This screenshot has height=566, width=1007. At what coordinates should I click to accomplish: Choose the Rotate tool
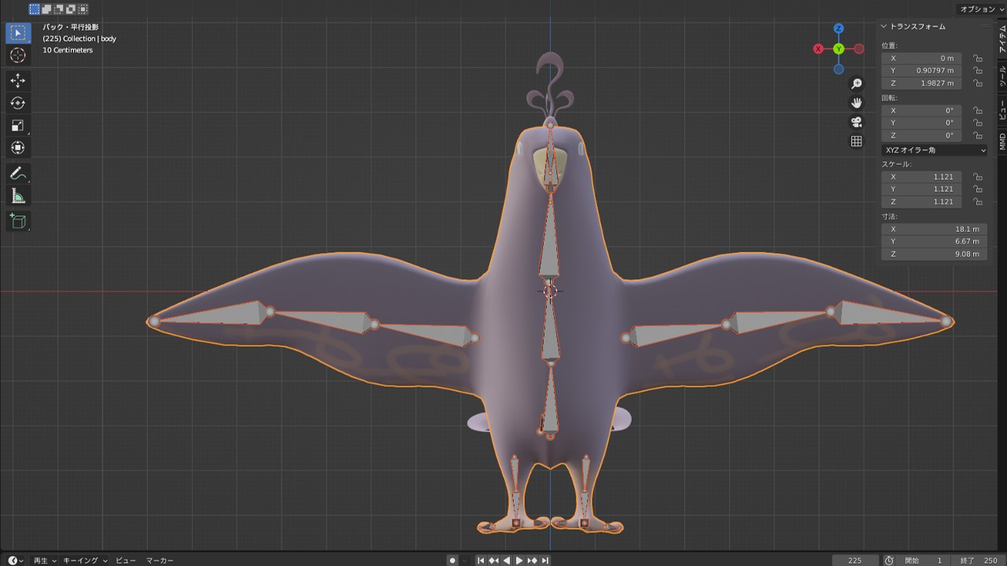point(17,103)
